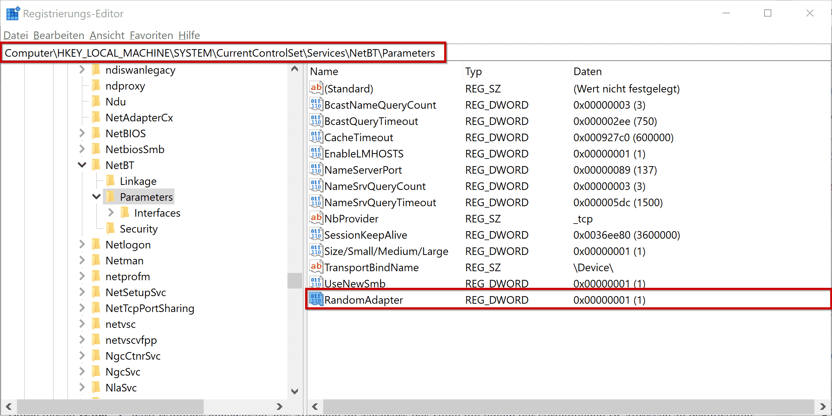Select the netvscvfpp tree key
Screen dimensions: 832x416
pyautogui.click(x=131, y=340)
